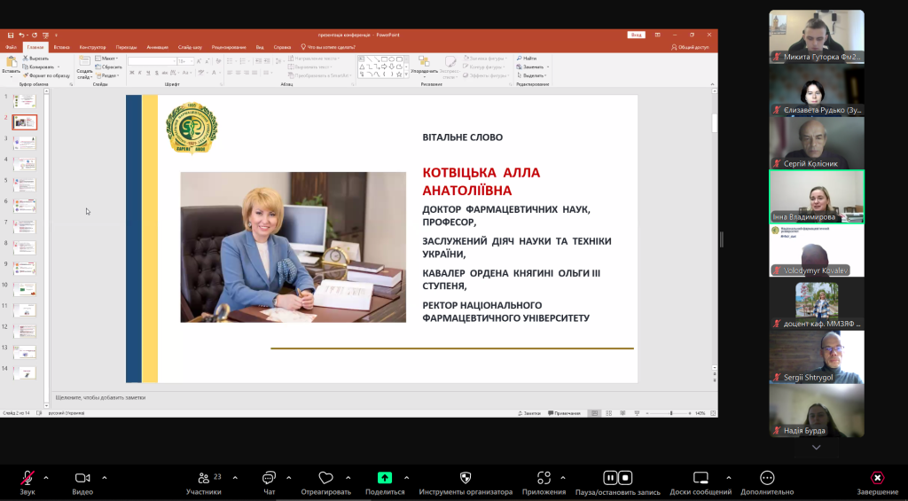This screenshot has width=908, height=501.
Task: Stop the Zoom recording
Action: pyautogui.click(x=625, y=478)
